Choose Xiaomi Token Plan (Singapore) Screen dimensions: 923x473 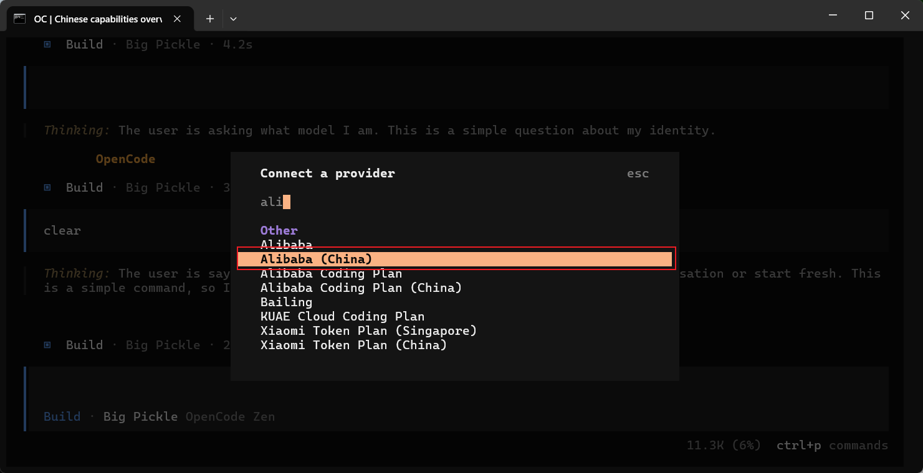(368, 330)
